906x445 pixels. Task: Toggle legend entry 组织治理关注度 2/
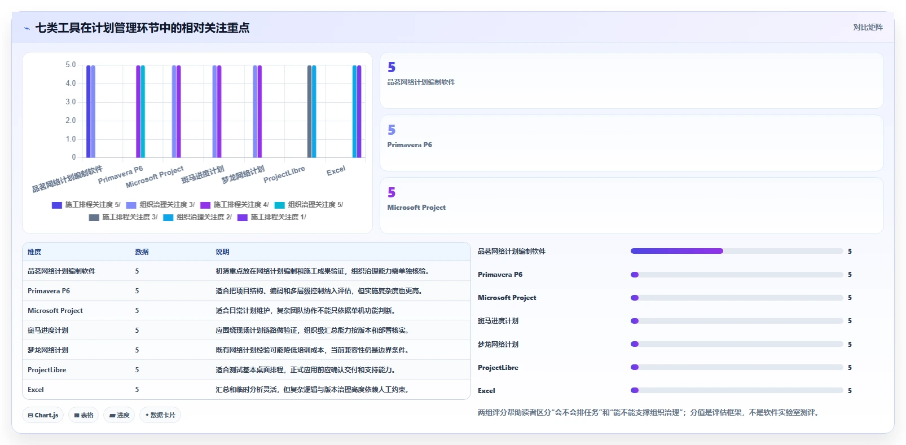coord(197,217)
